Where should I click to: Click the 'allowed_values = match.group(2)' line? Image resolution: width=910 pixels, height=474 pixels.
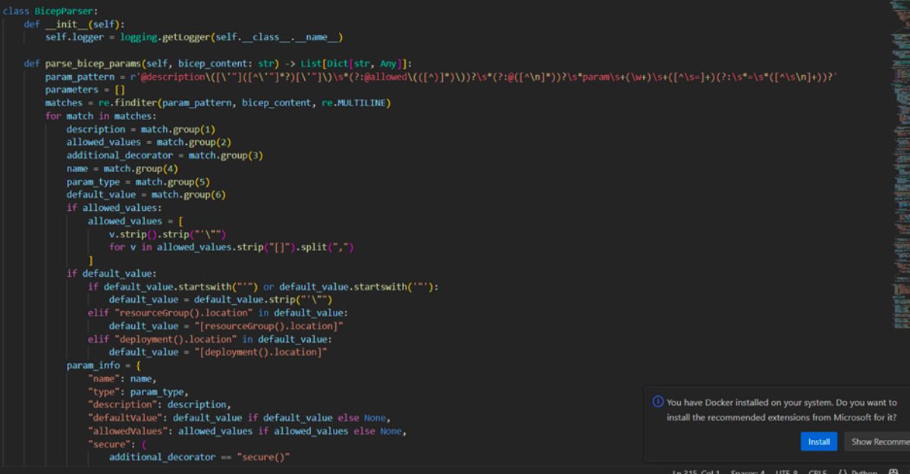pos(149,142)
